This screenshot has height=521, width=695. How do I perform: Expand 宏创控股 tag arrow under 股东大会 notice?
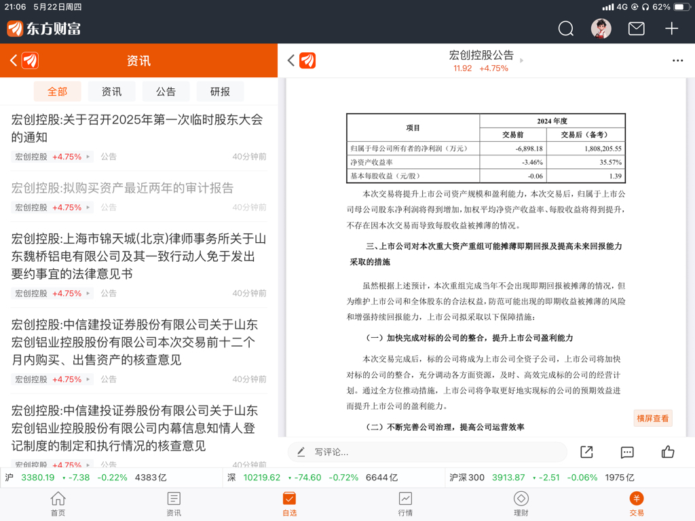tap(88, 157)
